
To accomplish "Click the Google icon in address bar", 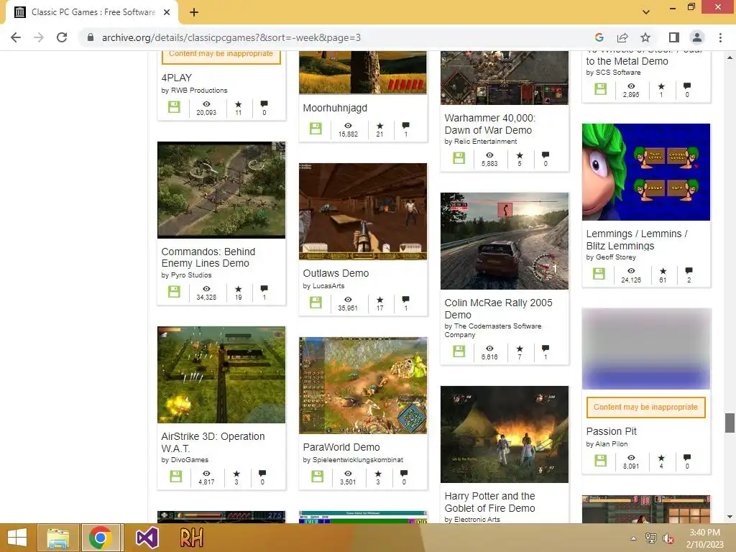I will point(599,37).
